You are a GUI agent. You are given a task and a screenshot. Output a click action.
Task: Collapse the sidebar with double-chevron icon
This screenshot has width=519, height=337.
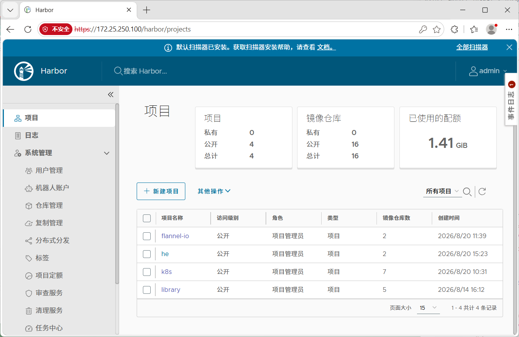click(x=111, y=95)
